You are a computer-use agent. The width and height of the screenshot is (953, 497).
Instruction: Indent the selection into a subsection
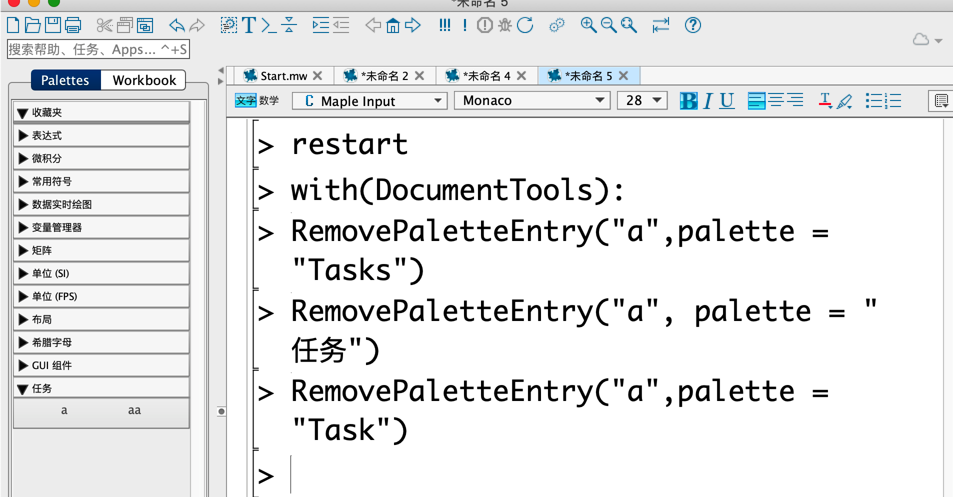point(320,25)
